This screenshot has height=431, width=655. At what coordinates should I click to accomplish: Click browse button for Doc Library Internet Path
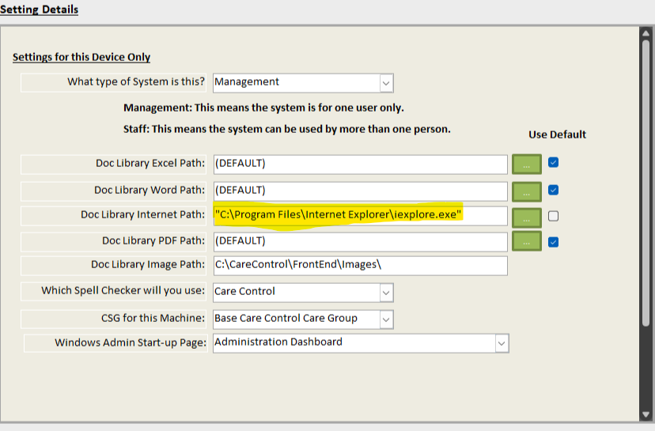(x=527, y=217)
